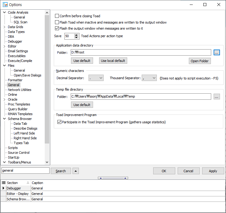Expand the Oracle tree node

5,99
